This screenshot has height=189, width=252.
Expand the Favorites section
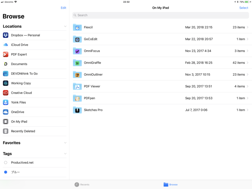(x=65, y=143)
